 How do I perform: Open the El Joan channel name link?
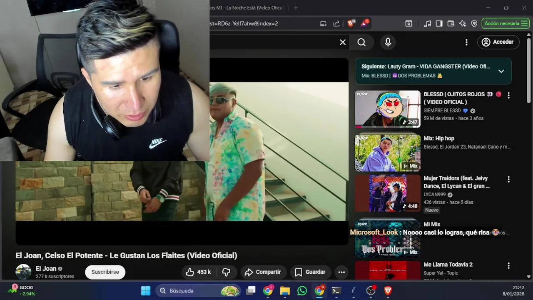pyautogui.click(x=46, y=269)
